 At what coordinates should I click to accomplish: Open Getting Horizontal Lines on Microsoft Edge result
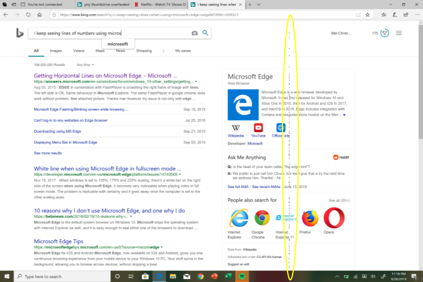click(105, 76)
